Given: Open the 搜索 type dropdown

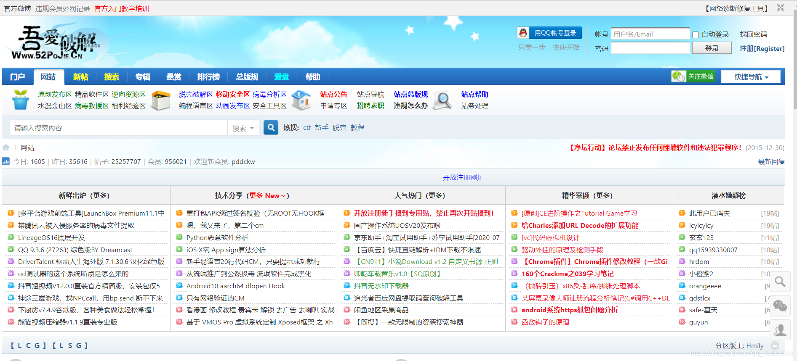Looking at the screenshot, I should pos(243,128).
